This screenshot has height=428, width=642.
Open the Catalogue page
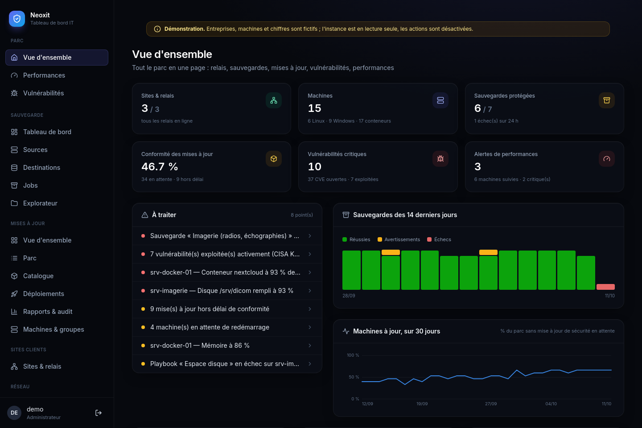coord(57,276)
